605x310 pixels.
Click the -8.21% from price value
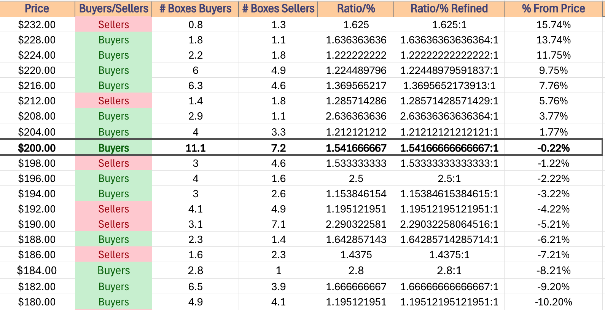coord(553,270)
